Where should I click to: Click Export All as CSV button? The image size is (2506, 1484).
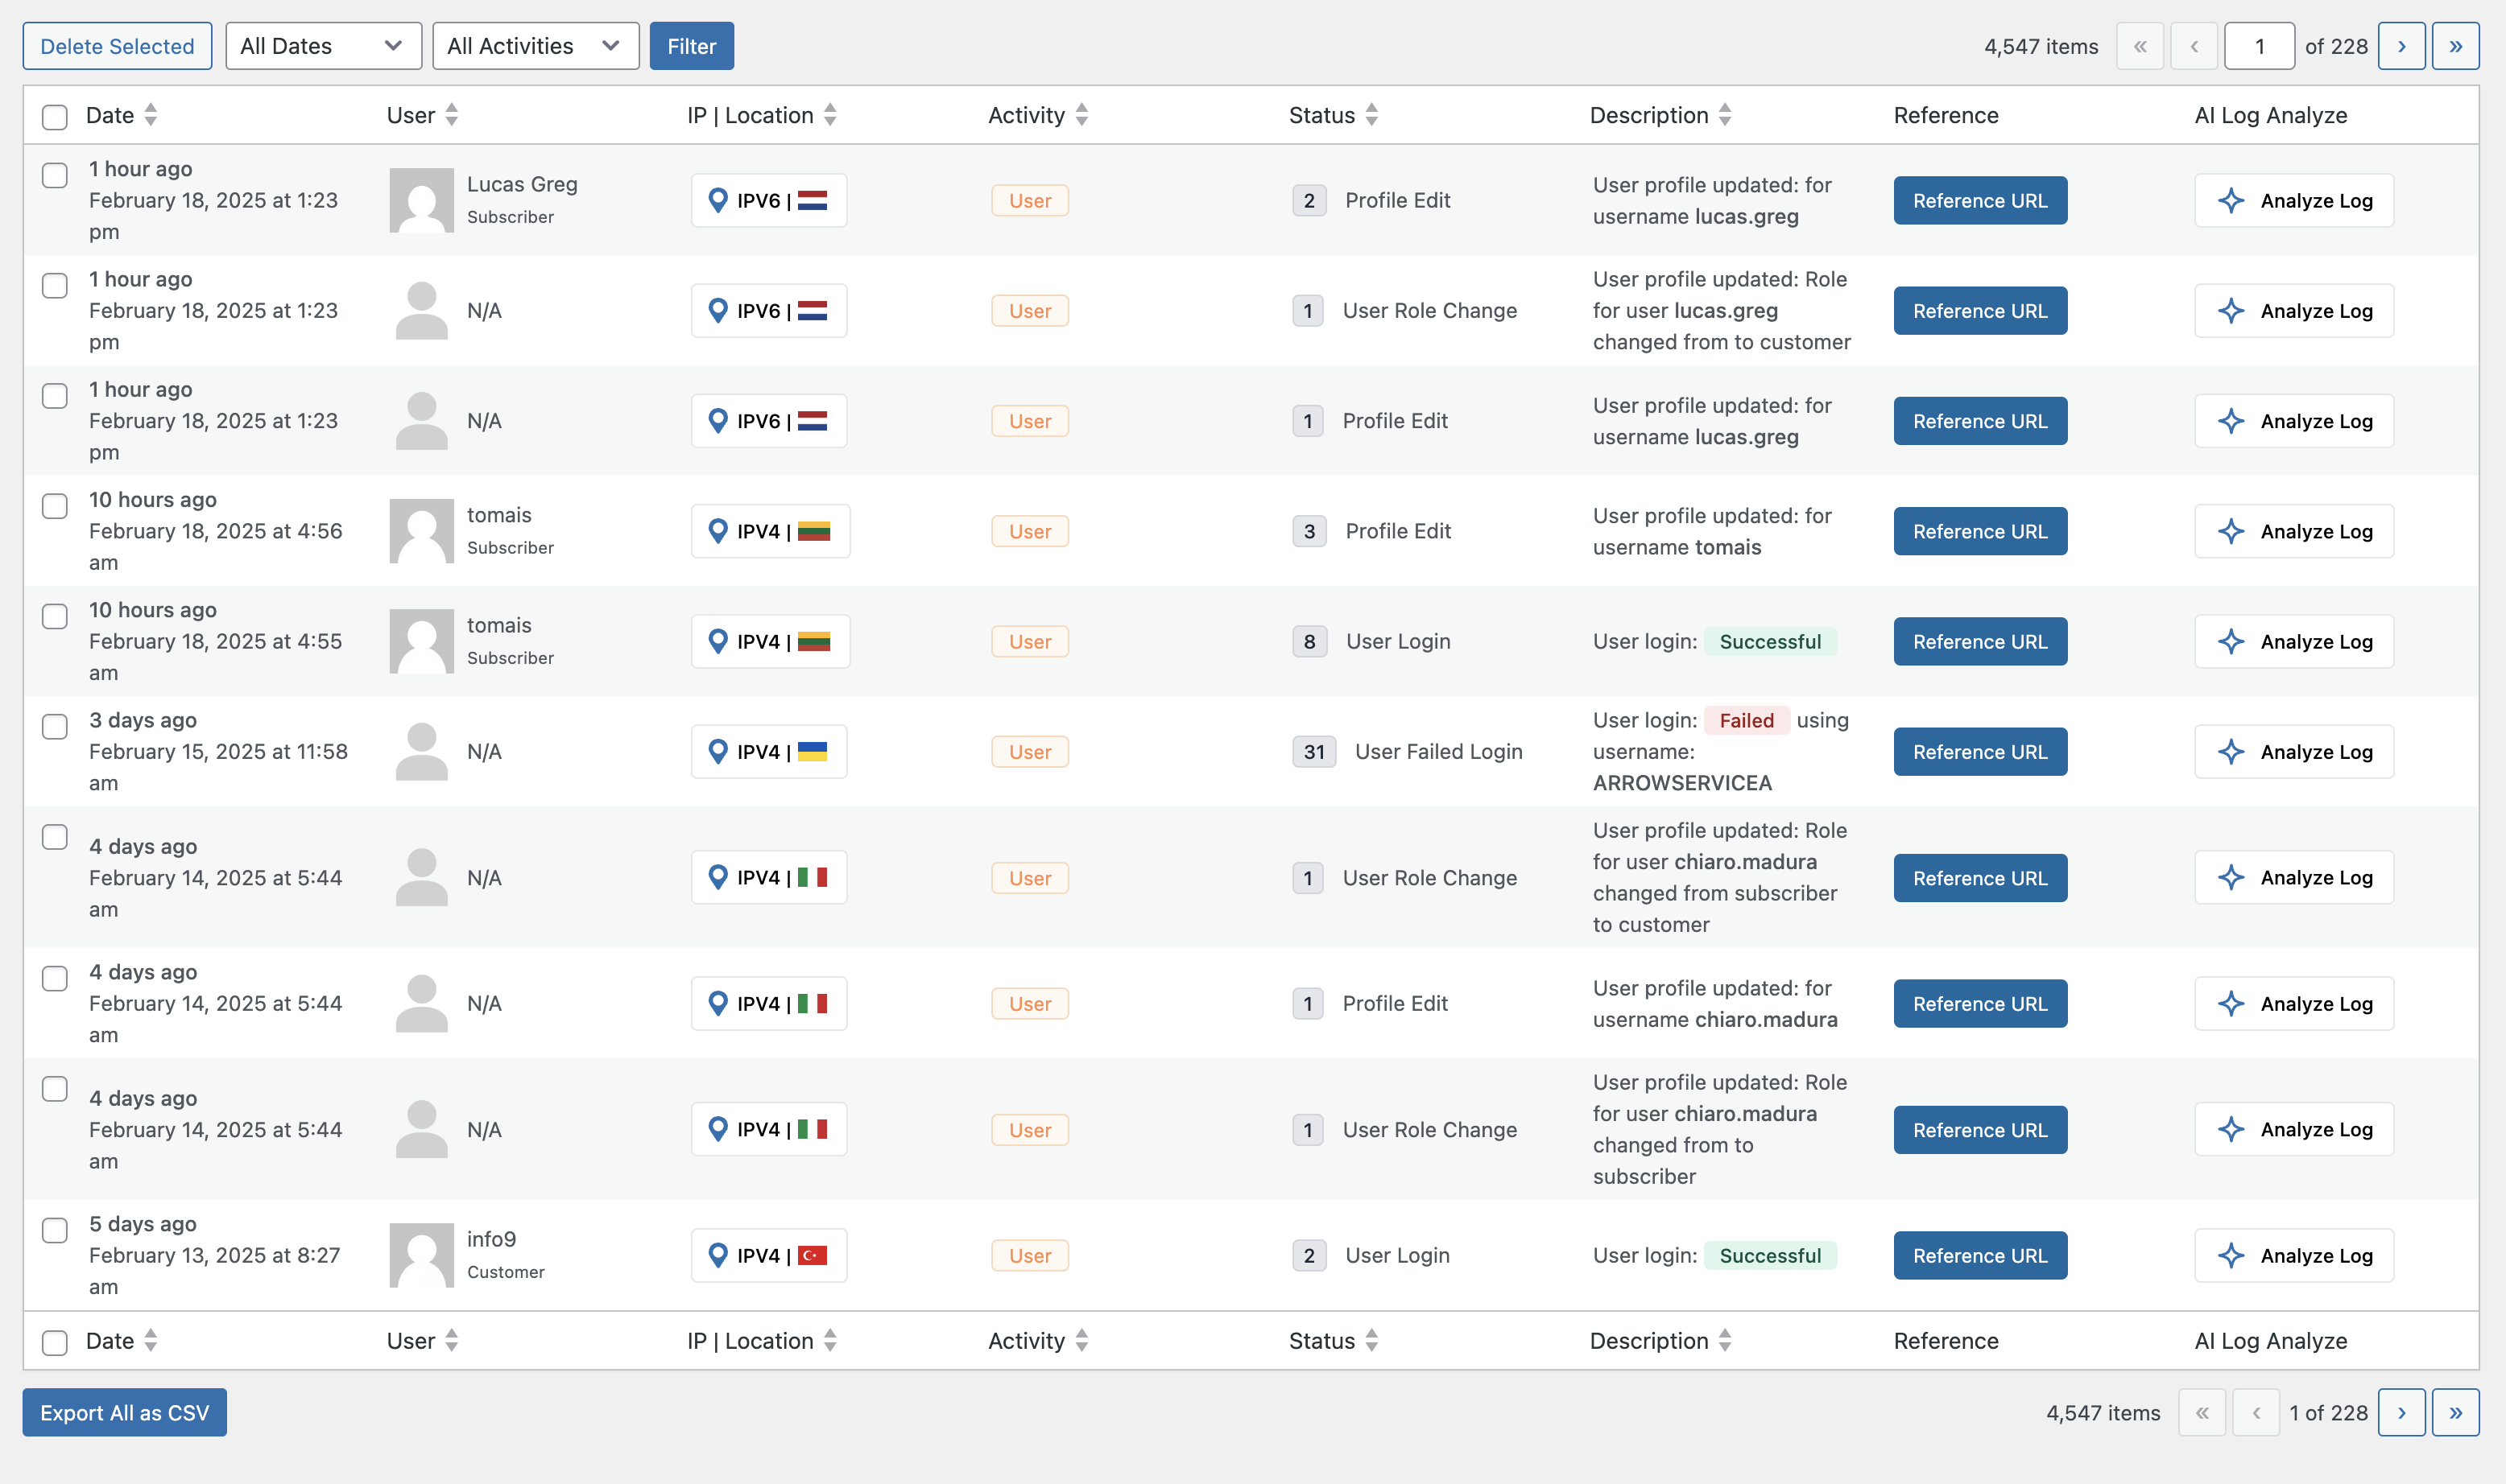tap(125, 1412)
